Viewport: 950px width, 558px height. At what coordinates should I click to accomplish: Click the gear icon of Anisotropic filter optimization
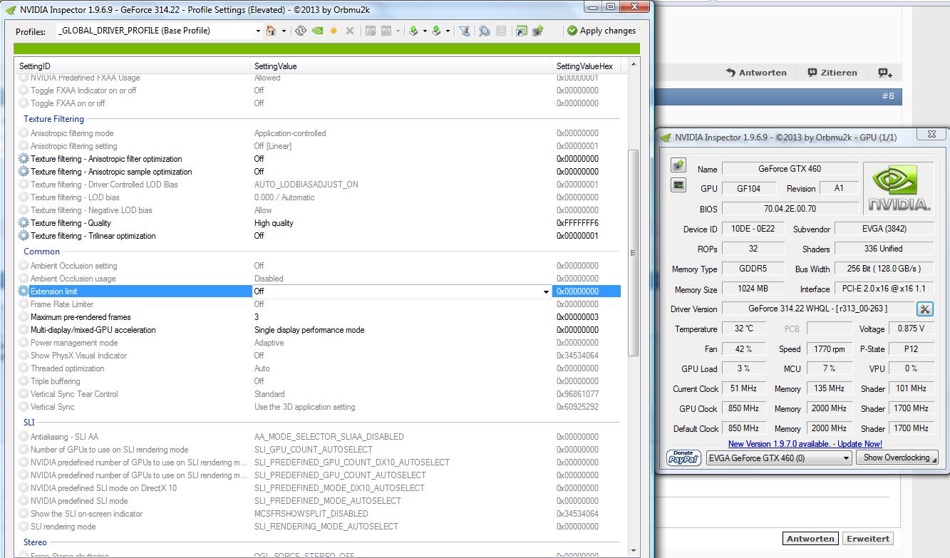[24, 159]
